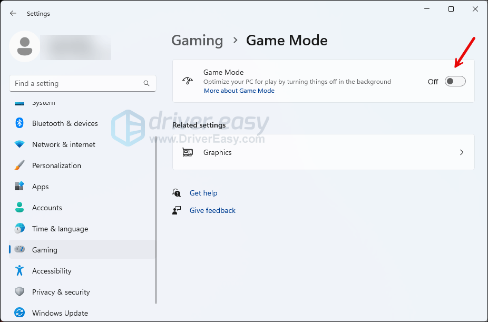The height and width of the screenshot is (322, 488).
Task: Open the Give feedback link
Action: [212, 210]
